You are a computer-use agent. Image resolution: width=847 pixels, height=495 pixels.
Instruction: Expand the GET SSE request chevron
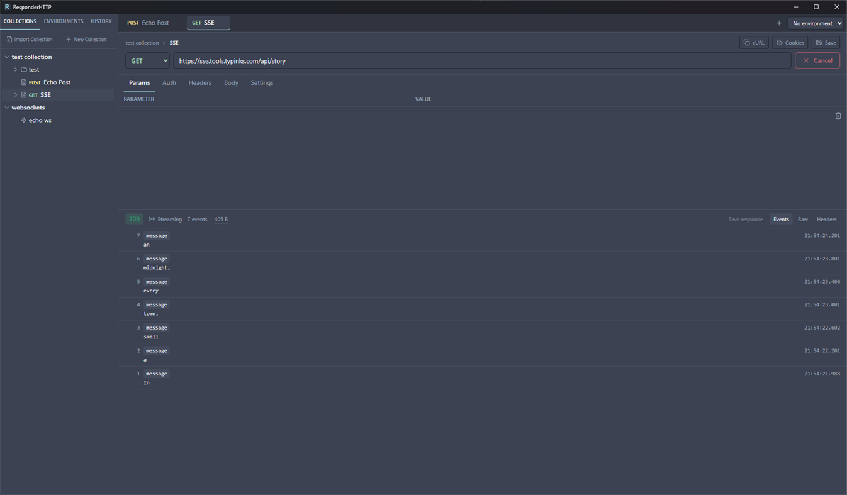point(16,95)
